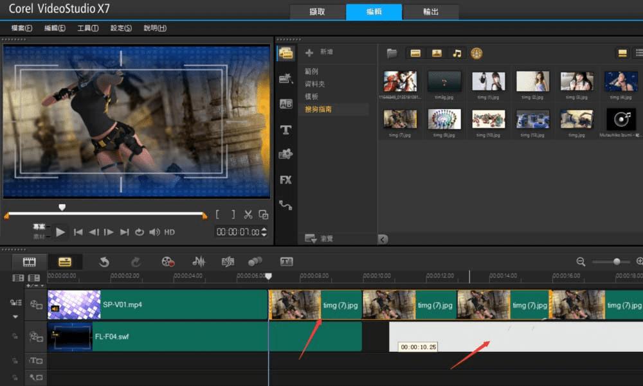The width and height of the screenshot is (643, 386).
Task: Open the Record/Capture option in timeline toolbar
Action: (168, 261)
